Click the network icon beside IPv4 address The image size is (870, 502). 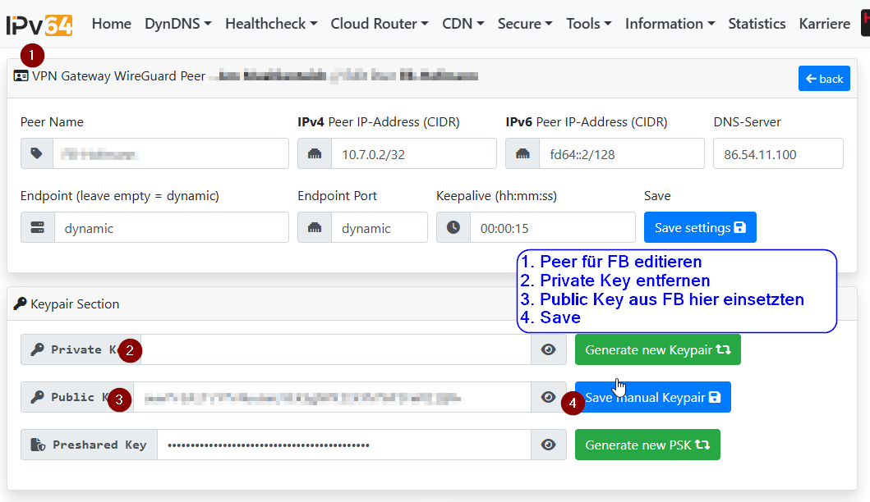315,153
